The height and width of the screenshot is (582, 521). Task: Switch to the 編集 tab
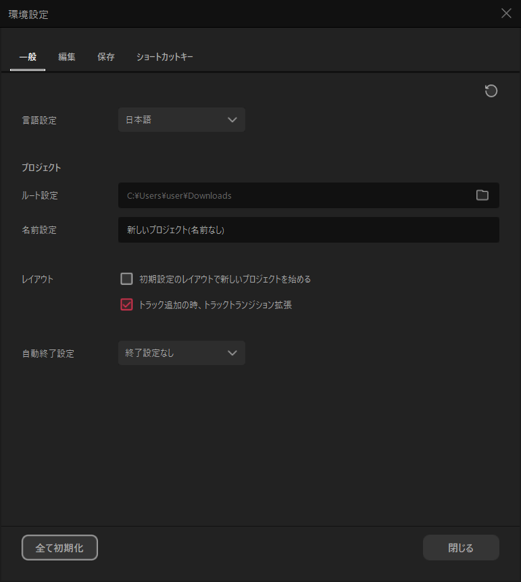click(67, 57)
